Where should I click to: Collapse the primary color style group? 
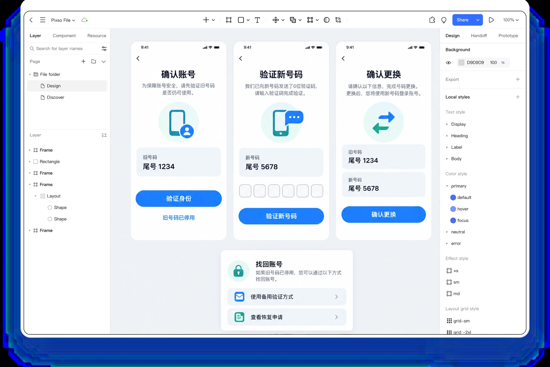click(447, 186)
